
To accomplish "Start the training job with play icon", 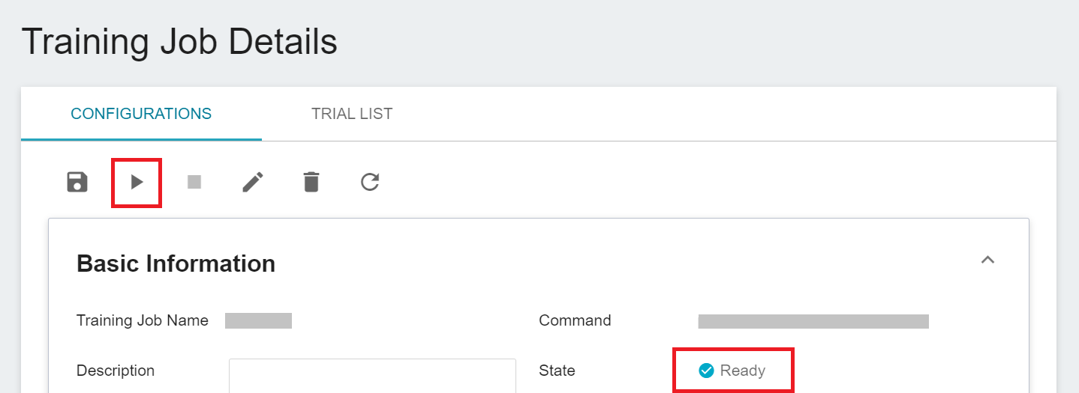I will pos(137,182).
